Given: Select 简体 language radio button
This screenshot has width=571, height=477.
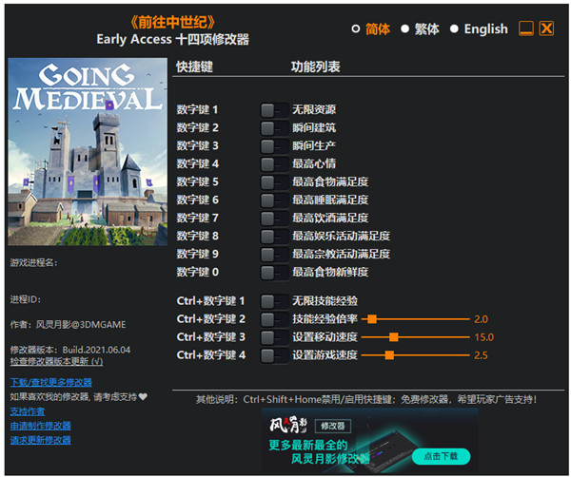Looking at the screenshot, I should 357,29.
